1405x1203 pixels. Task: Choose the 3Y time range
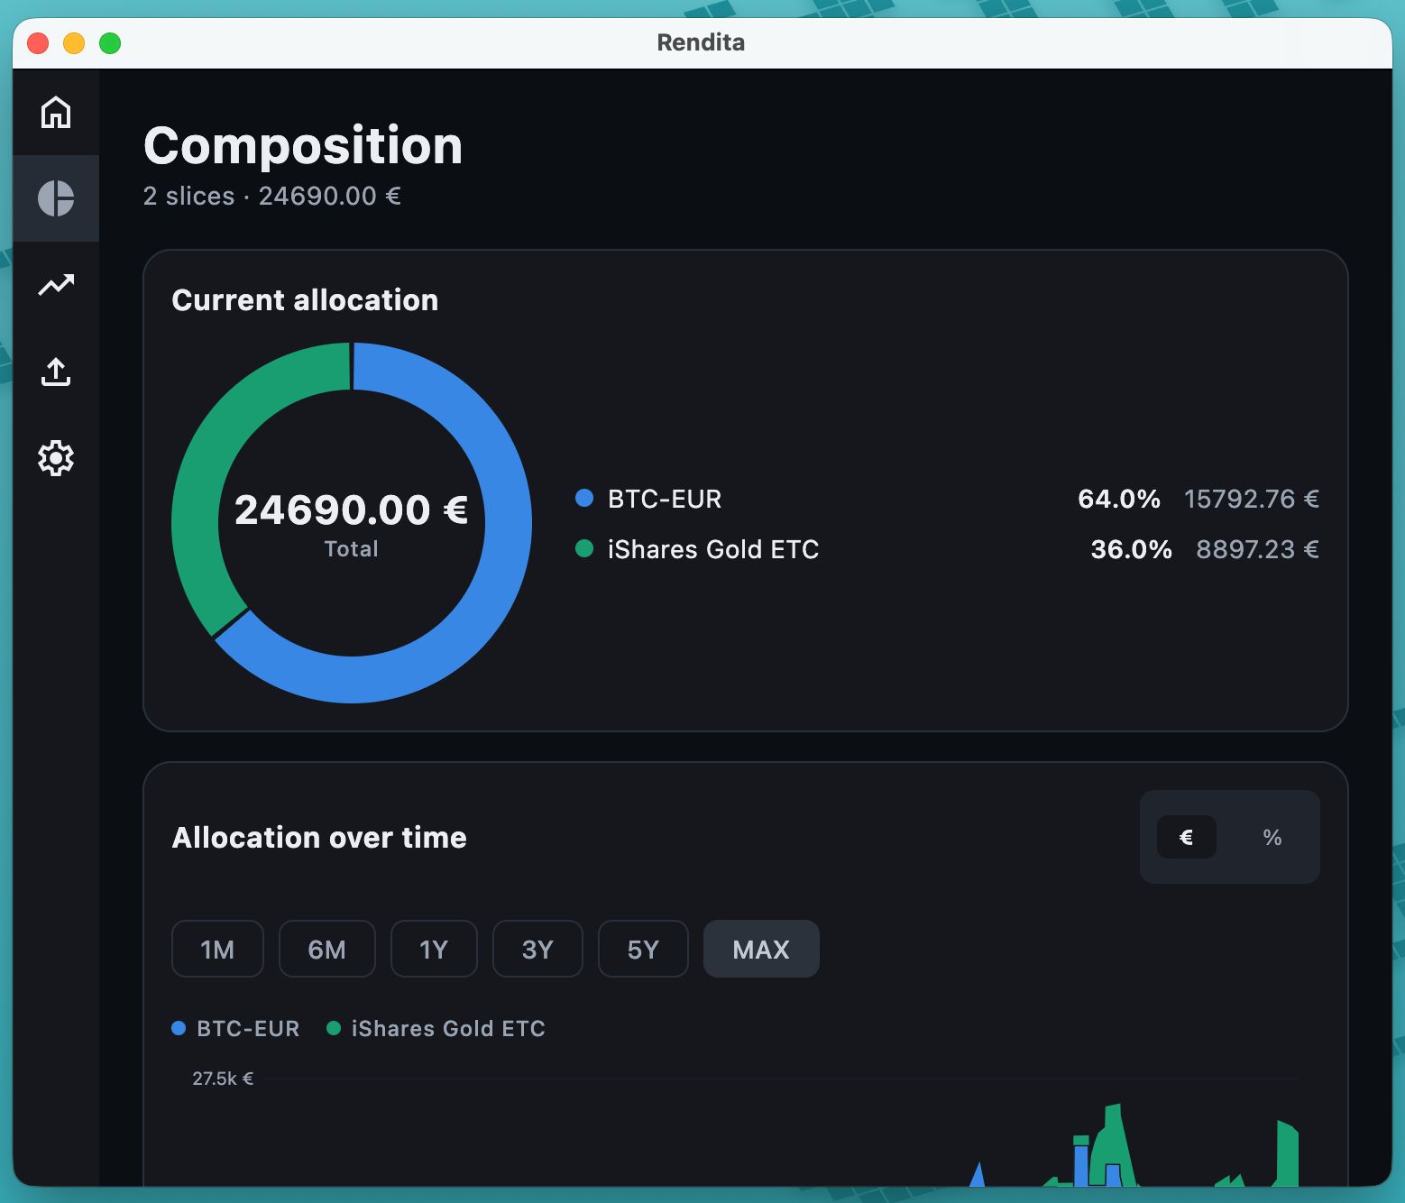tap(537, 949)
